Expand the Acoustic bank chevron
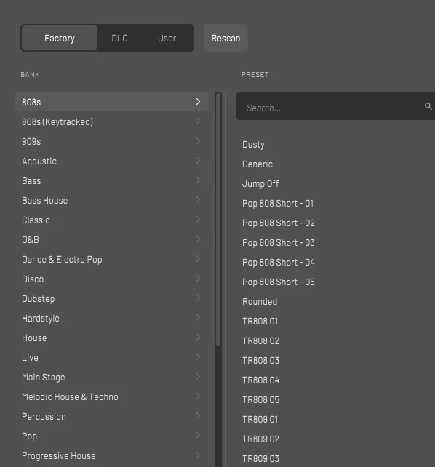Viewport: 435px width, 467px height. point(199,161)
